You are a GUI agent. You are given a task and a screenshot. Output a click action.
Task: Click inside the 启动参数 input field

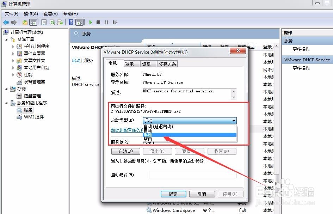[x=193, y=175]
